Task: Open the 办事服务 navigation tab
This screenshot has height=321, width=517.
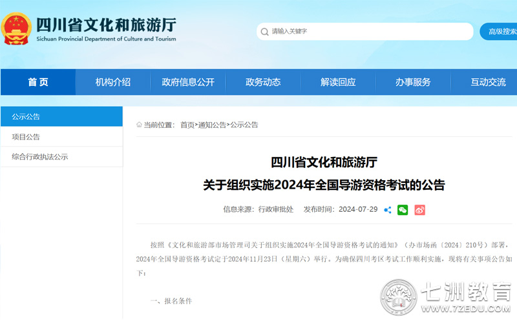Action: point(413,82)
